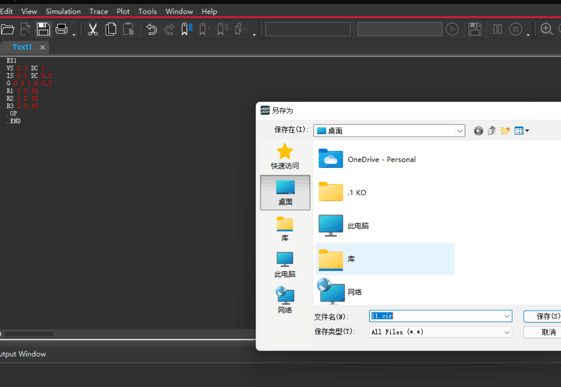Click the Paste clipboard icon
The height and width of the screenshot is (387, 561).
[x=128, y=29]
